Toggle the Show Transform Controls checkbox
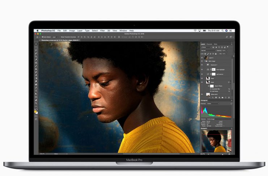 click(60, 37)
